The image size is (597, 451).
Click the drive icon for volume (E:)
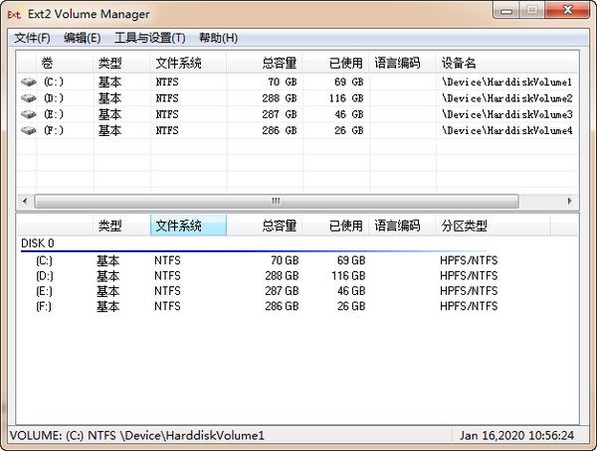pyautogui.click(x=28, y=114)
